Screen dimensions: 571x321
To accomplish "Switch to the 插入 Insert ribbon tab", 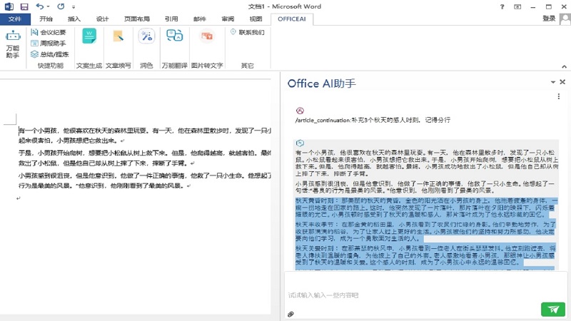I will [x=74, y=19].
